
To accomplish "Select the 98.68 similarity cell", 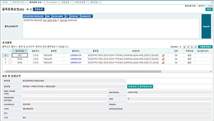I will [x=20, y=63].
